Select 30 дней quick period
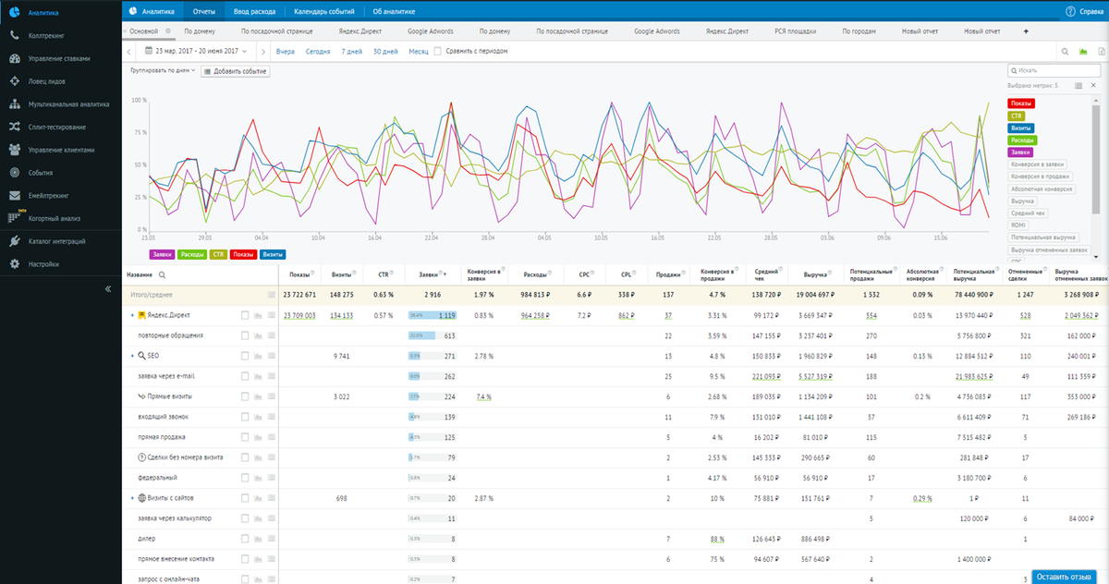Viewport: 1109px width, 584px height. 384,52
